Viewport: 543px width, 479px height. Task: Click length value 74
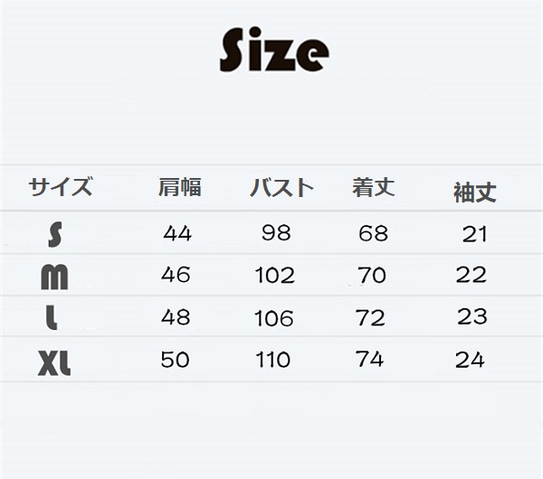(x=369, y=359)
